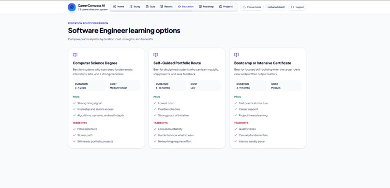This screenshot has width=390, height=188.
Task: Click the Software Engineer learning options title
Action: tap(124, 31)
